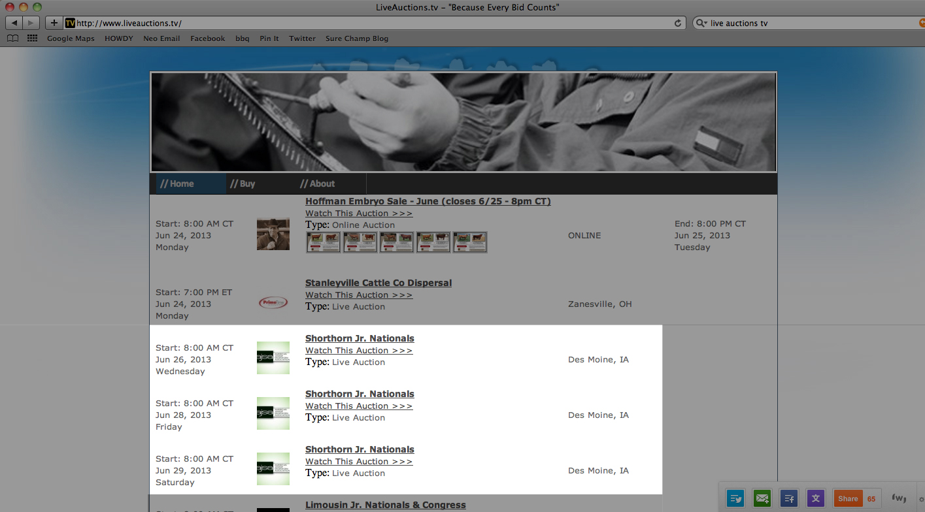Click second Hoffman embryo lot thumbnail
The height and width of the screenshot is (512, 925).
tap(360, 242)
